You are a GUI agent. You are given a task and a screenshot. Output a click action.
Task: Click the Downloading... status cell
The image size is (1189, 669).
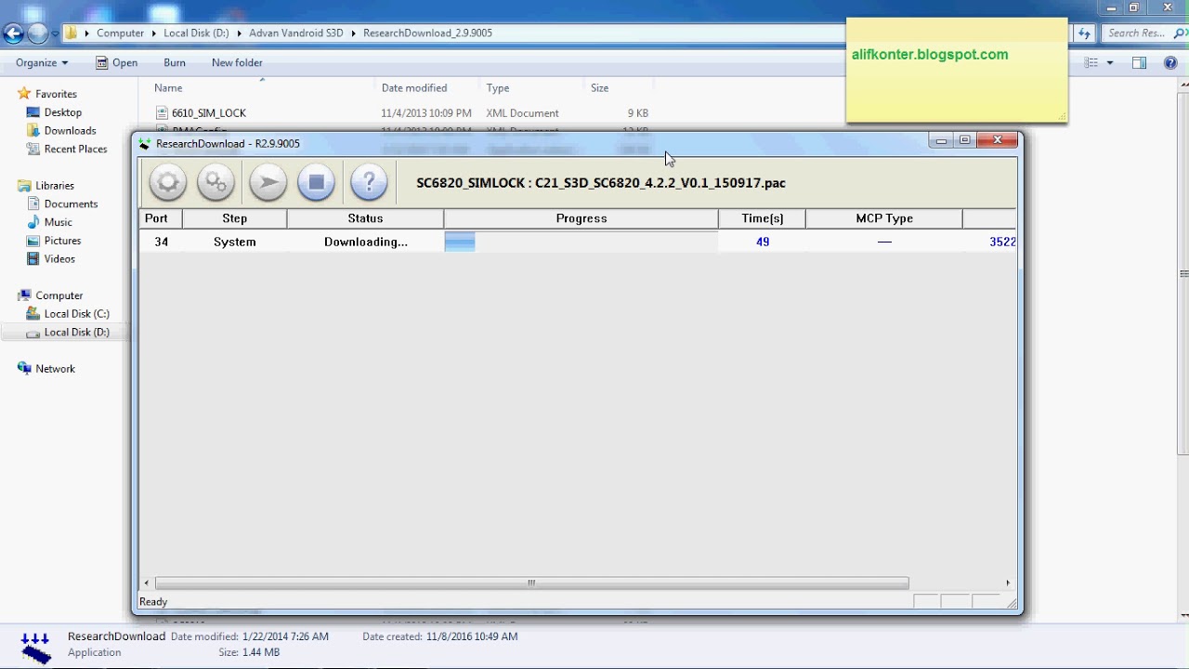[365, 242]
